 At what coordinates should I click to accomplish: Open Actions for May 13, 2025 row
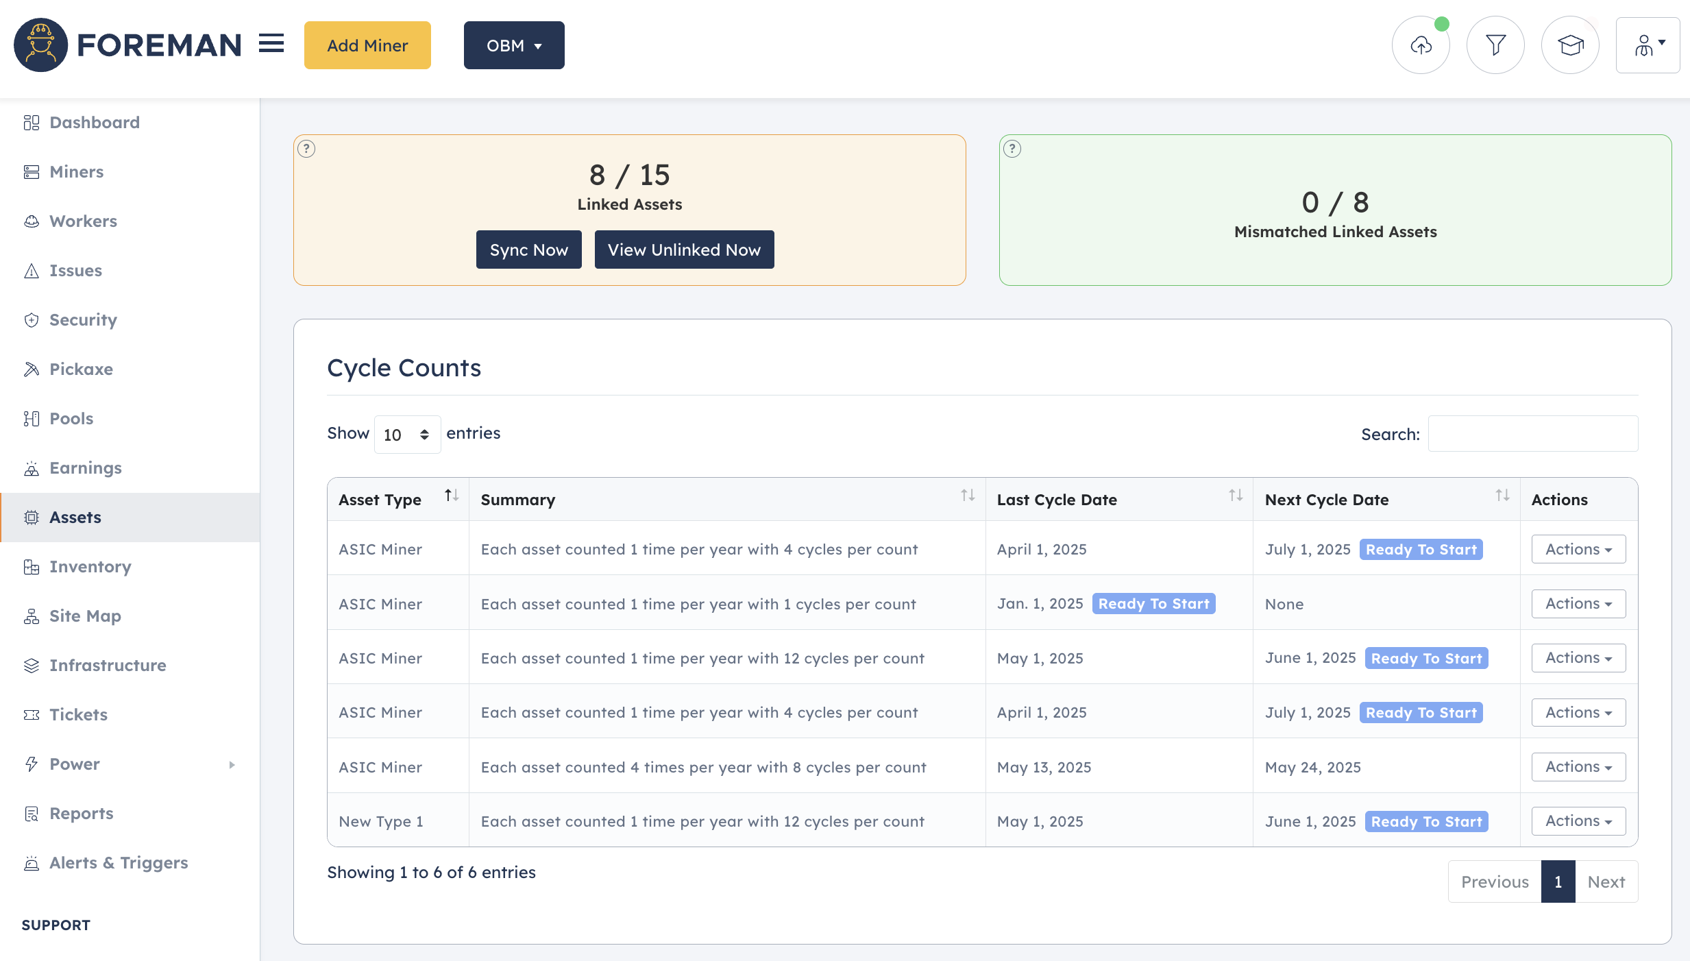(x=1578, y=767)
